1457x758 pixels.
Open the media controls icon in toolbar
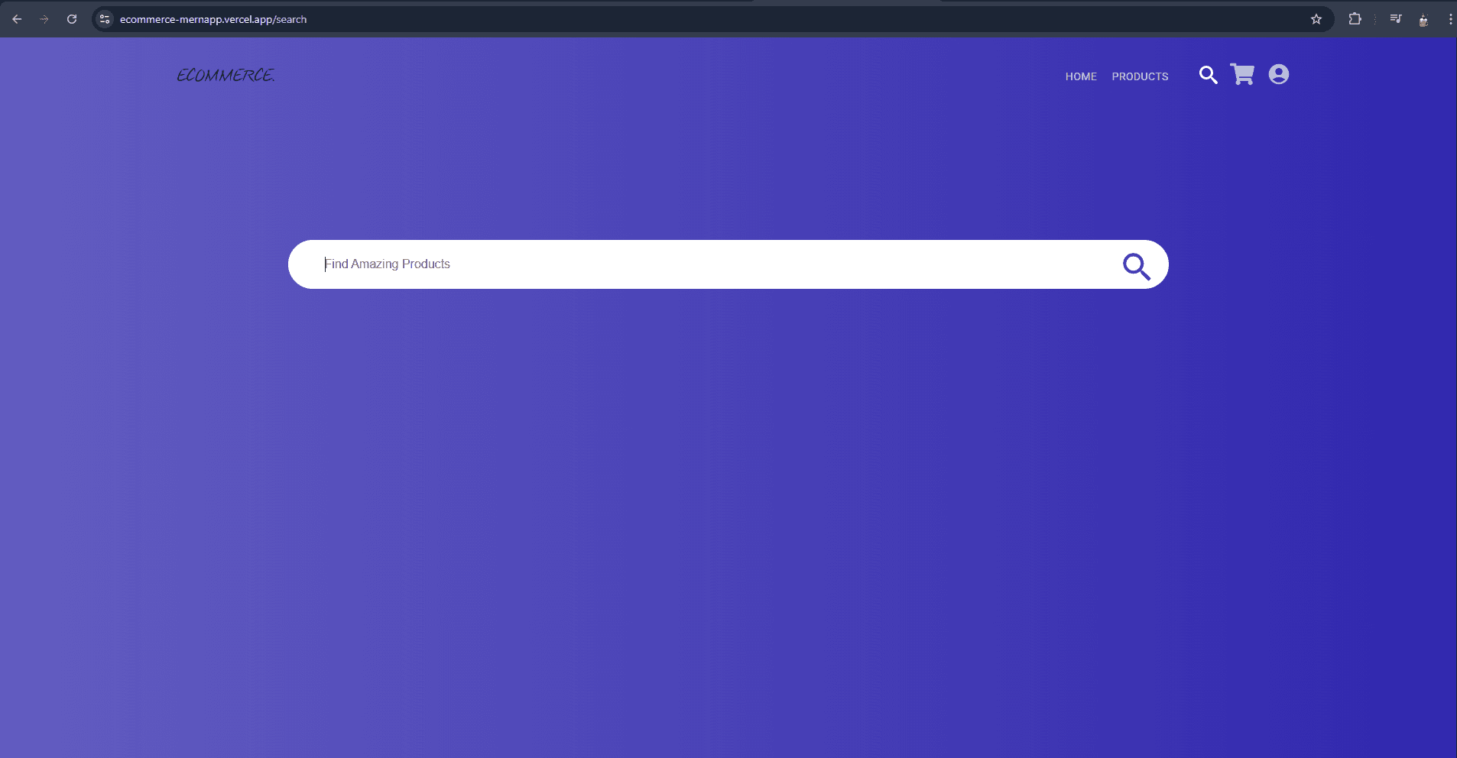pyautogui.click(x=1394, y=18)
